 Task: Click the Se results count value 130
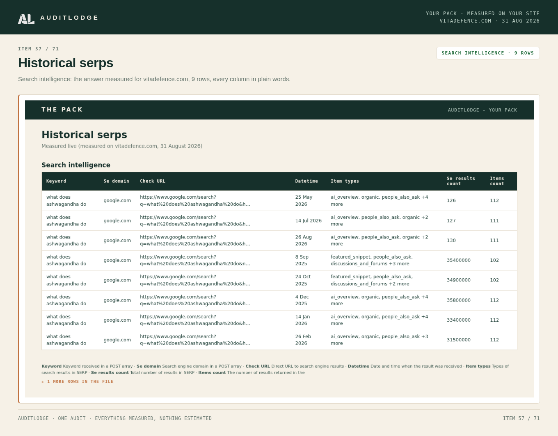point(451,241)
